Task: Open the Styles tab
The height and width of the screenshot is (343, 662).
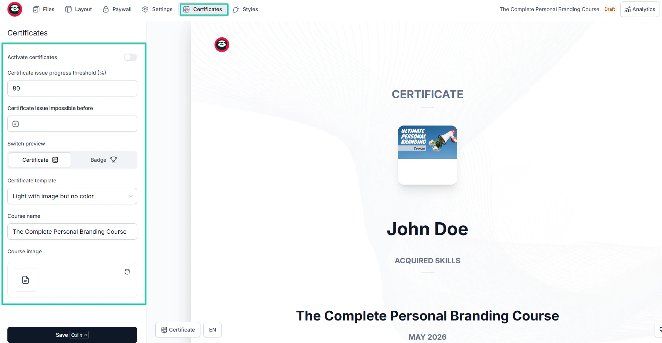Action: (x=245, y=9)
